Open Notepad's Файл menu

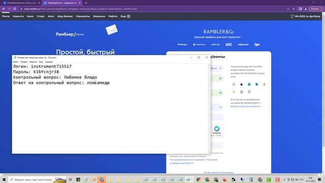pyautogui.click(x=16, y=62)
